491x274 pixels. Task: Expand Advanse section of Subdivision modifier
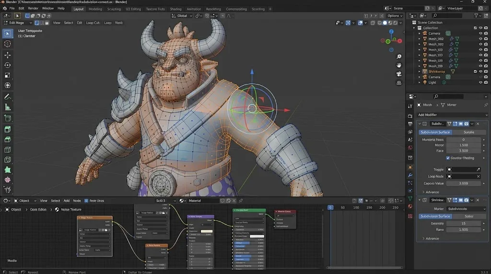[x=431, y=192]
